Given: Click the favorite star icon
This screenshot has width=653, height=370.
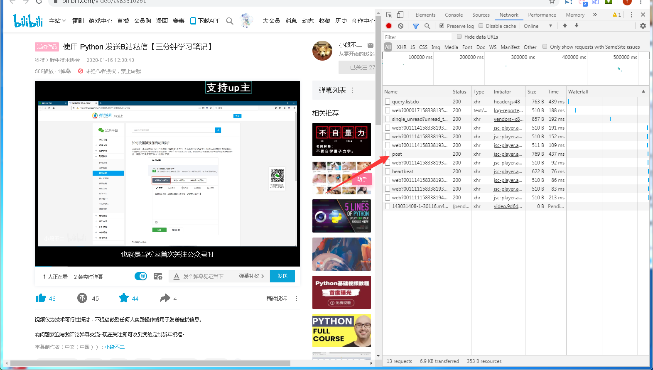Looking at the screenshot, I should pos(123,298).
